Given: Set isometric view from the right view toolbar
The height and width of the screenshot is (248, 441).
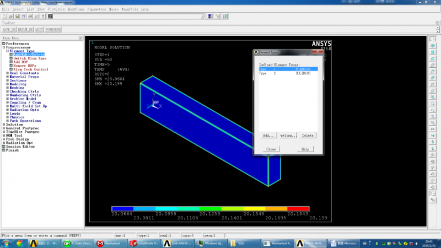Looking at the screenshot, I should (x=433, y=46).
